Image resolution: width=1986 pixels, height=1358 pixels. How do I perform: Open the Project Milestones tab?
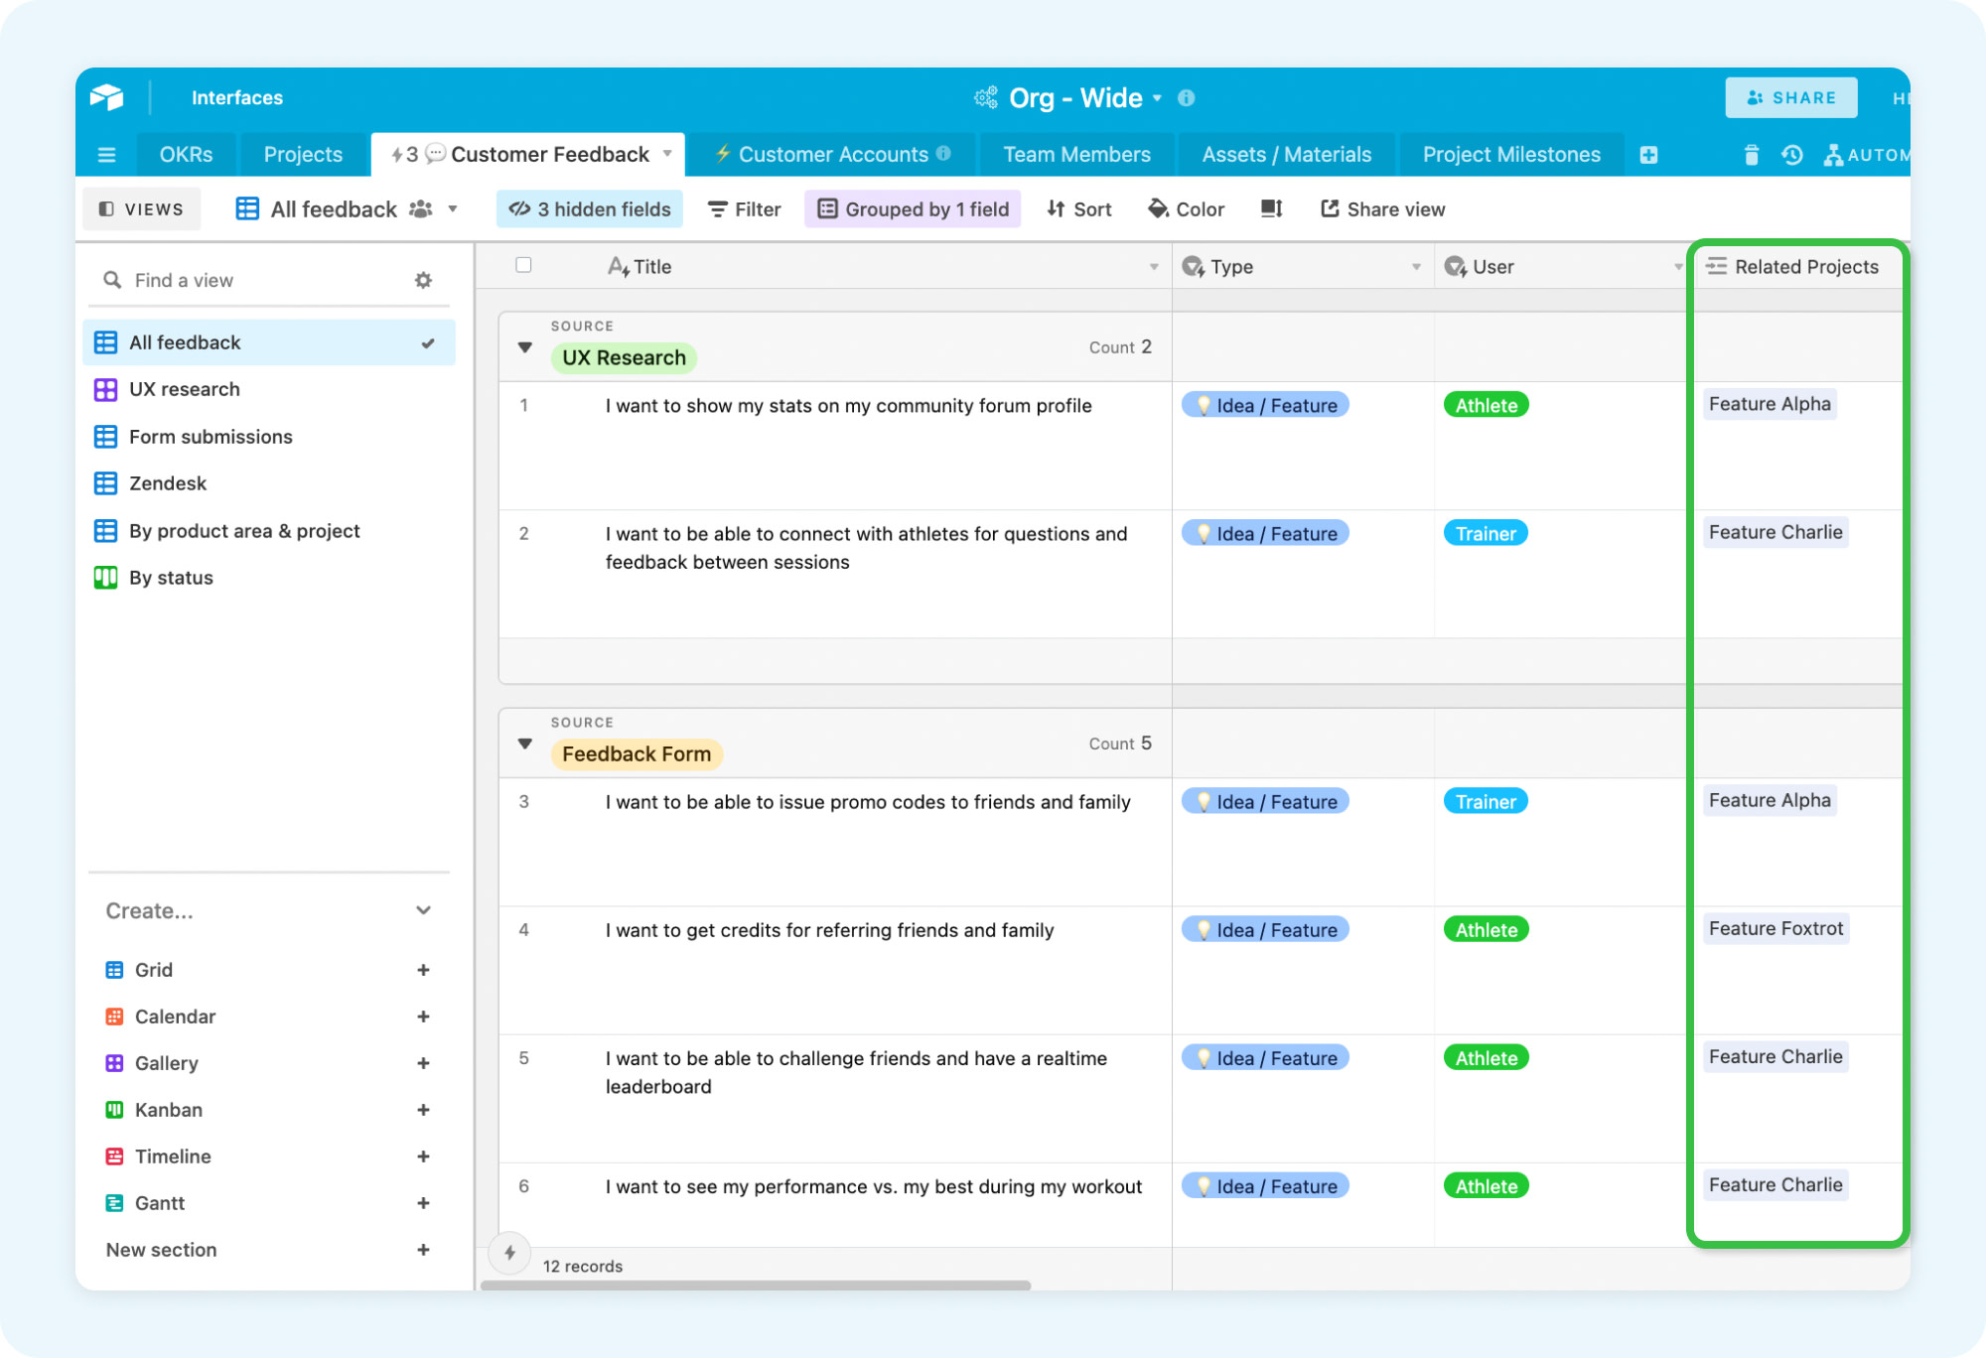pos(1510,155)
